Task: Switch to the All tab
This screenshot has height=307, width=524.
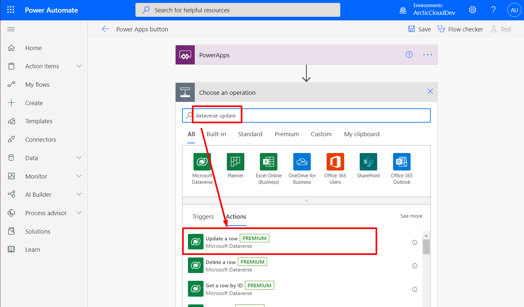Action: (x=191, y=134)
